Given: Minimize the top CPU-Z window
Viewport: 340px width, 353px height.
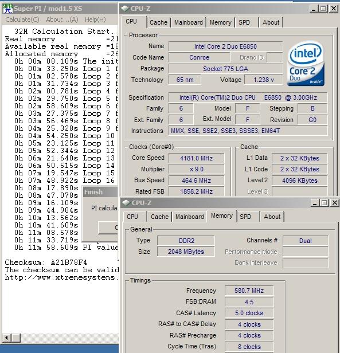Looking at the screenshot, I should coord(314,9).
